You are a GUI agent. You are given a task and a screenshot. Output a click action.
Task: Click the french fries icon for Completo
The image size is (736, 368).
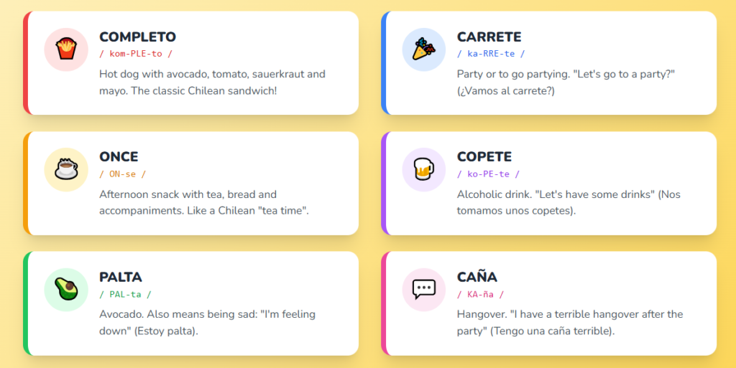[66, 49]
